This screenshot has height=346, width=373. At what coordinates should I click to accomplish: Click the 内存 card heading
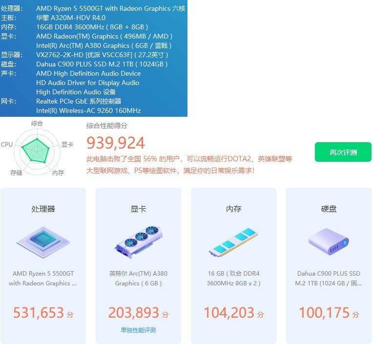point(233,209)
